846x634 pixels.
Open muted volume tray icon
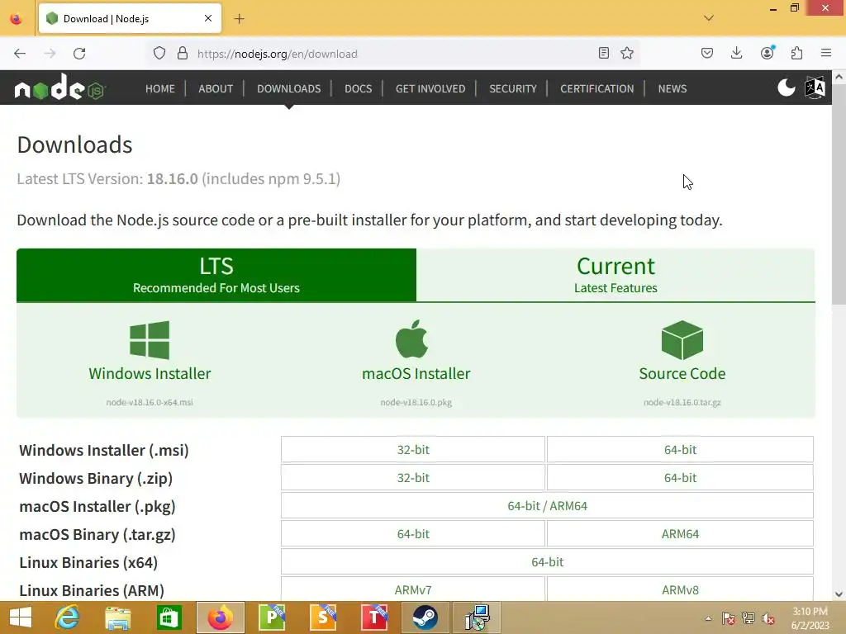768,618
